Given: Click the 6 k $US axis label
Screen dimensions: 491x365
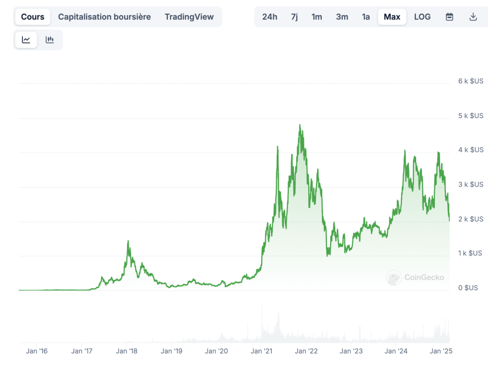Looking at the screenshot, I should [x=471, y=81].
